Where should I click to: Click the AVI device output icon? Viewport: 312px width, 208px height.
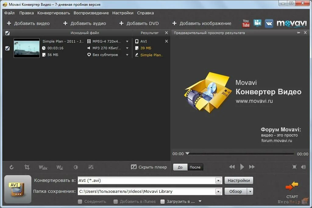pos(137,41)
